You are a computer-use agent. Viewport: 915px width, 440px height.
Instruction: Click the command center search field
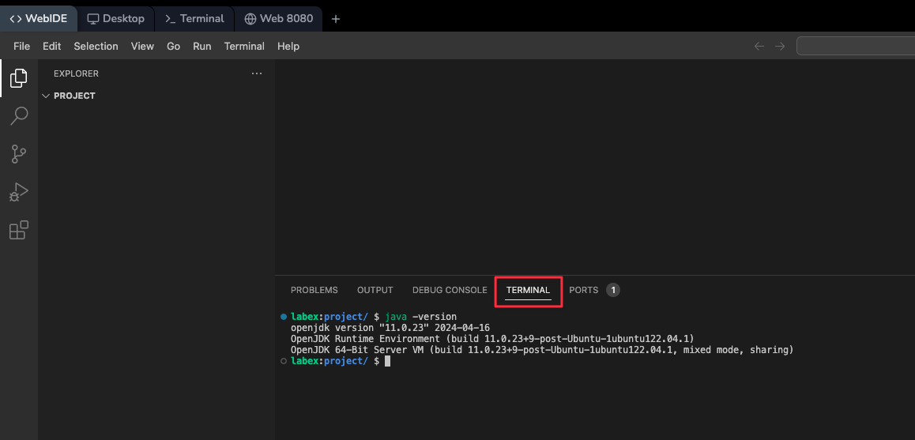(x=856, y=46)
